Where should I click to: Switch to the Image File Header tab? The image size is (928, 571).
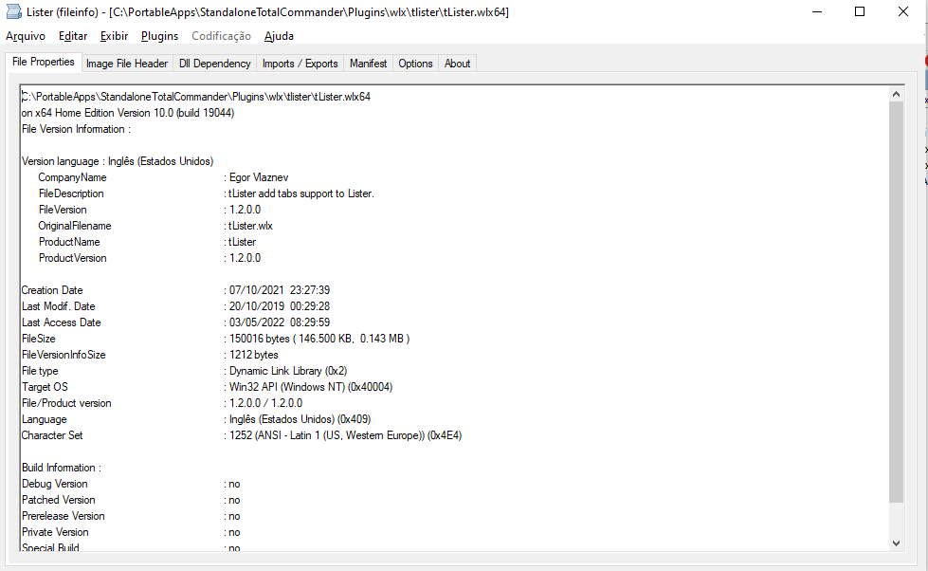click(126, 64)
